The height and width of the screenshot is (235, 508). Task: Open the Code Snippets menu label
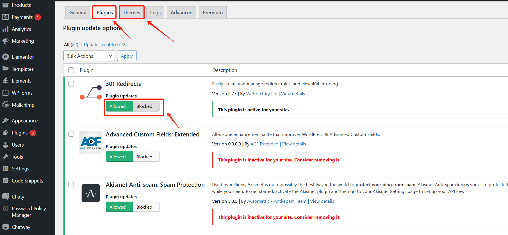28,181
